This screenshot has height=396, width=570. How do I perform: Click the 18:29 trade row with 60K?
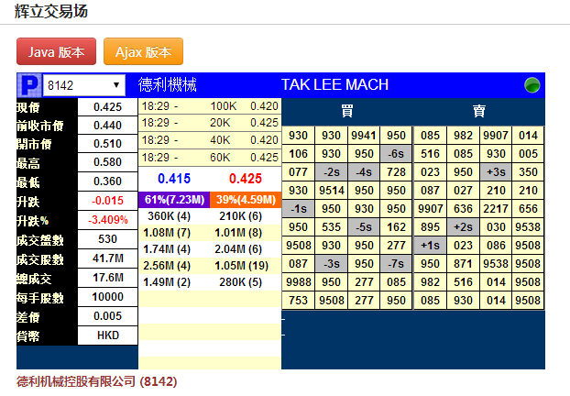pos(210,158)
